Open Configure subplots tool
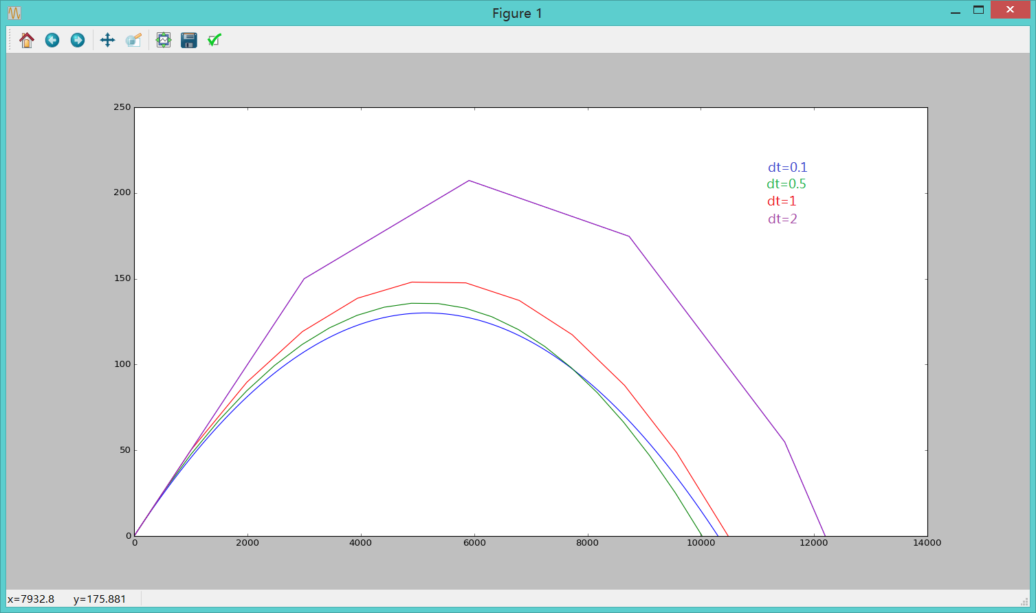1036x613 pixels. point(164,41)
